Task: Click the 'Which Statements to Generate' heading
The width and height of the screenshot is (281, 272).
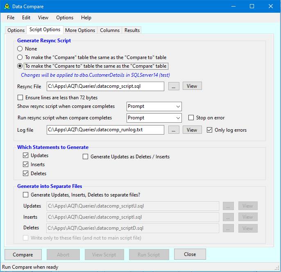Action: (53, 147)
